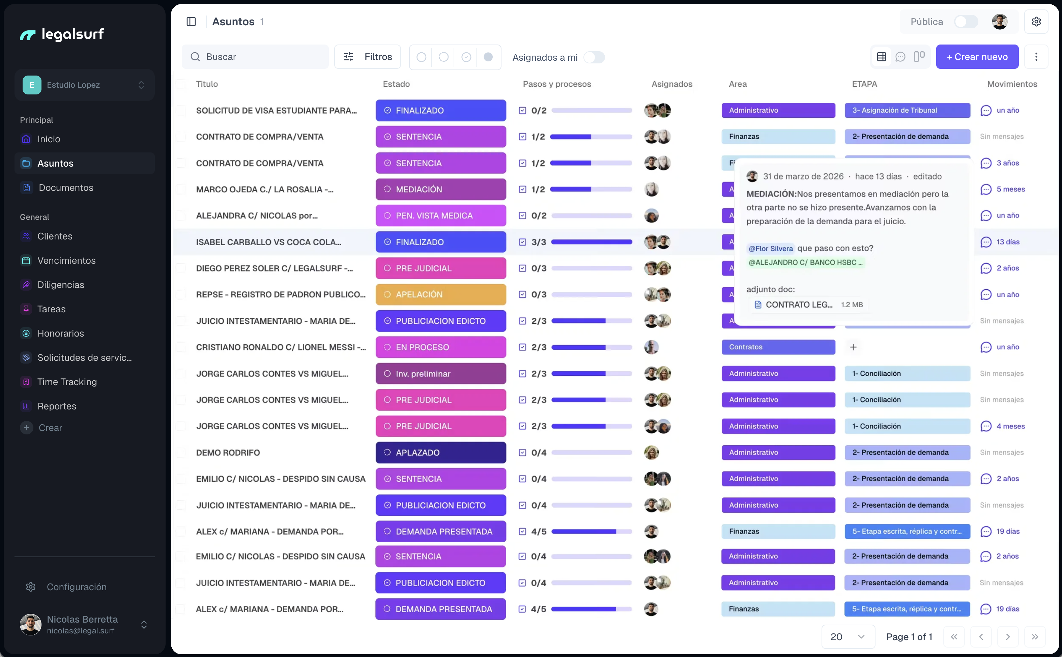The image size is (1062, 657).
Task: Filter by in-progress dashed circle status
Action: coord(443,57)
